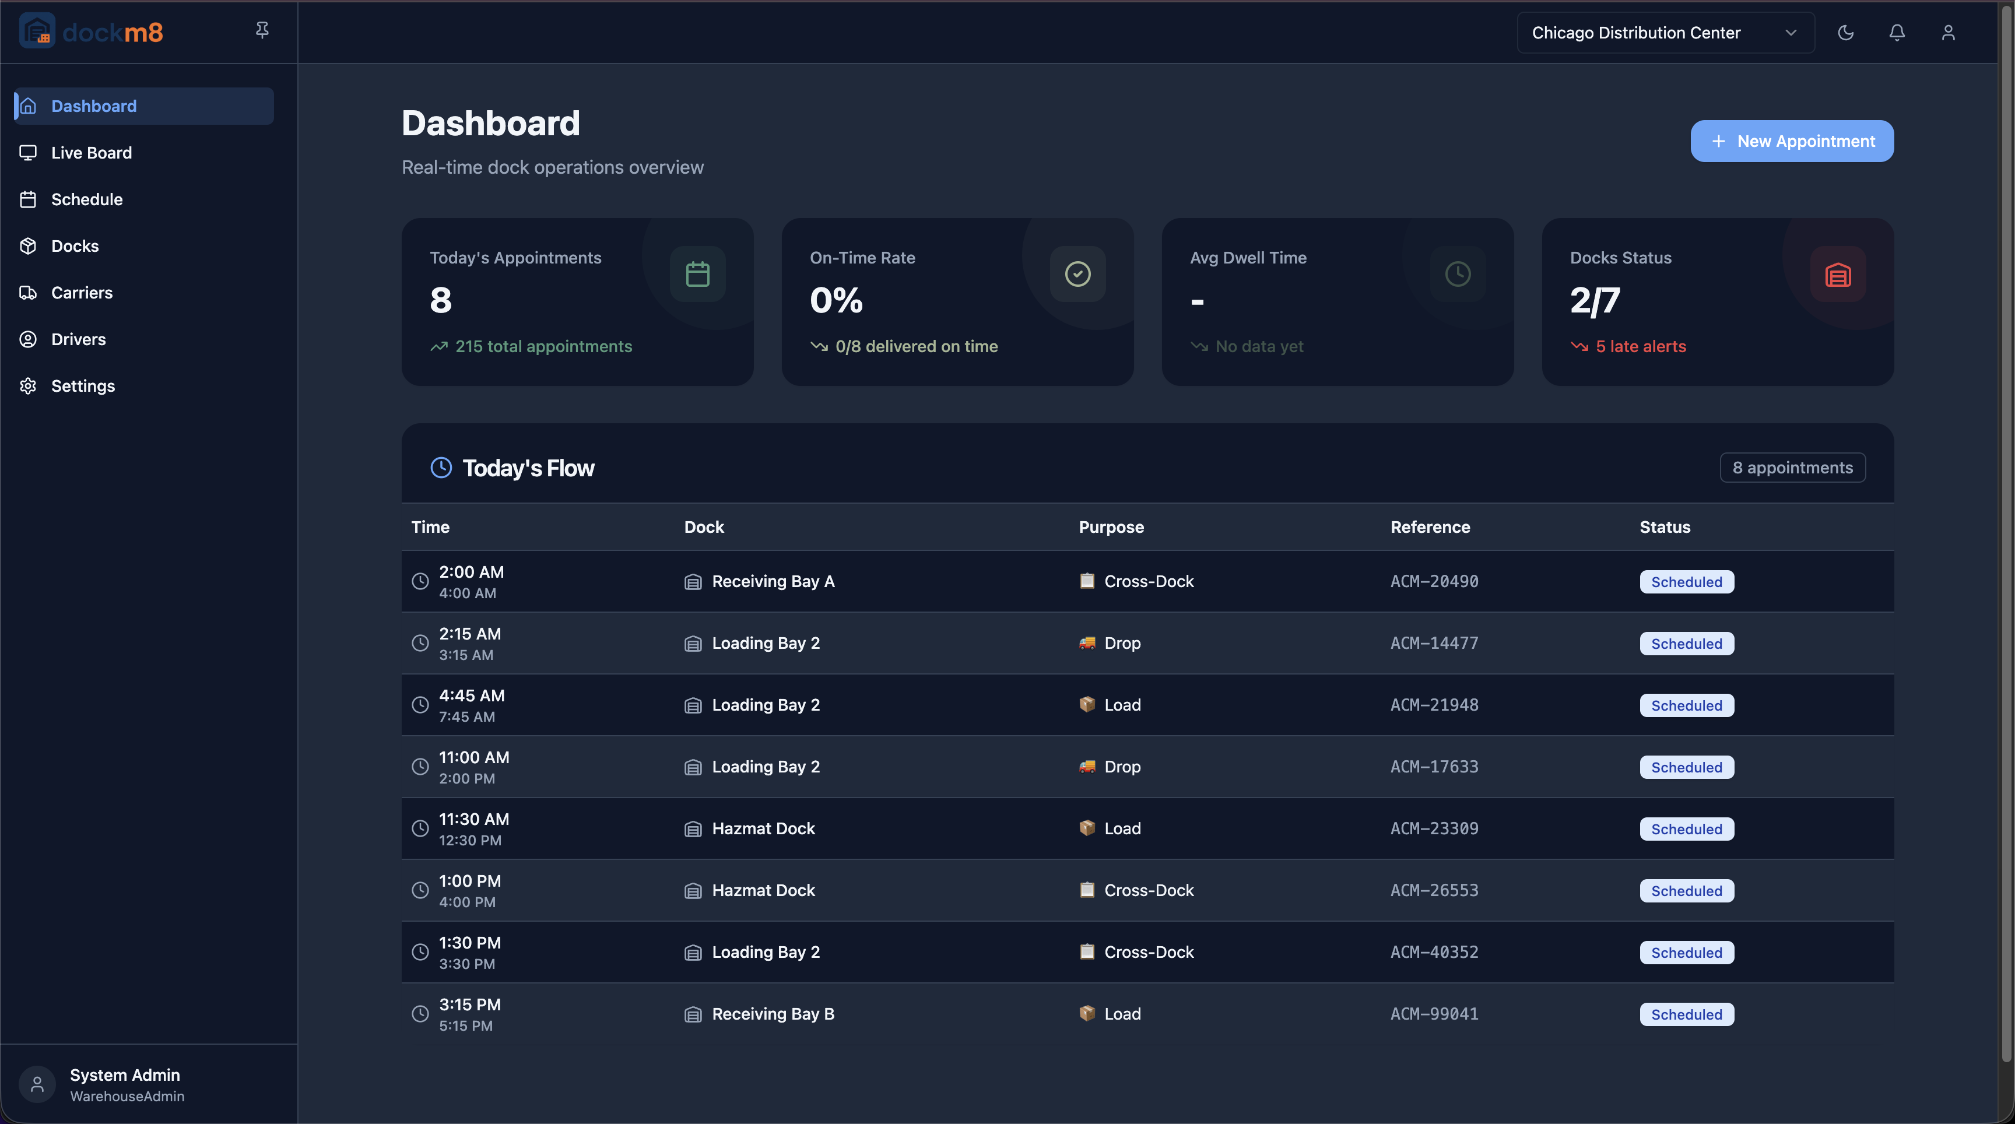Image resolution: width=2015 pixels, height=1124 pixels.
Task: Click the clock icon next to Today's Flow
Action: (441, 468)
